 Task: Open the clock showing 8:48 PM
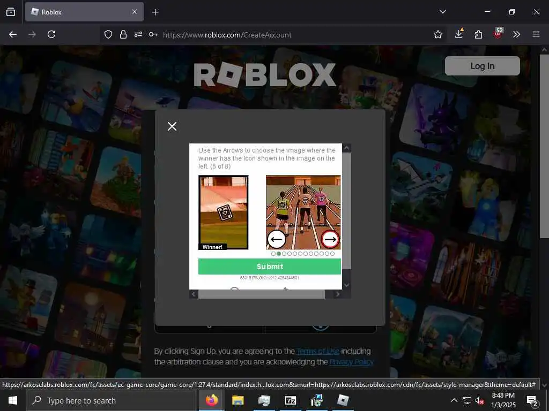click(503, 400)
